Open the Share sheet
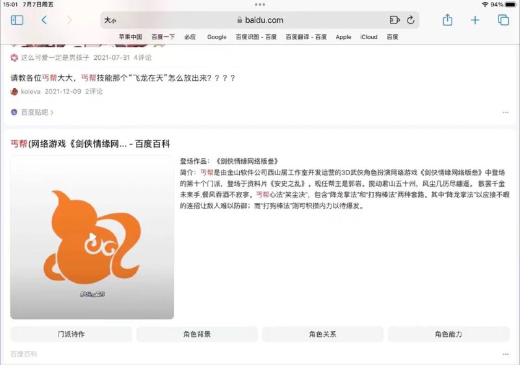Image resolution: width=520 pixels, height=365 pixels. click(447, 20)
